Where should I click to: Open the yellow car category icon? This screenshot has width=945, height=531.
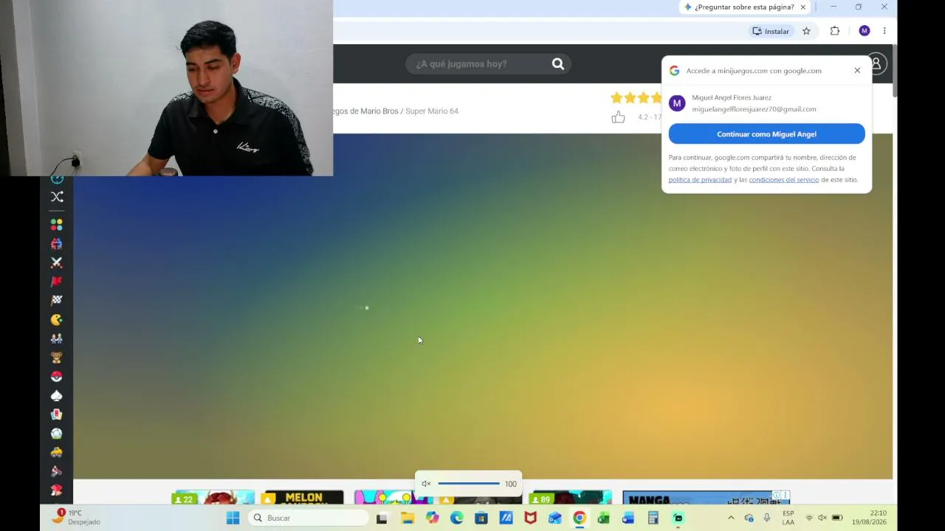pyautogui.click(x=57, y=453)
